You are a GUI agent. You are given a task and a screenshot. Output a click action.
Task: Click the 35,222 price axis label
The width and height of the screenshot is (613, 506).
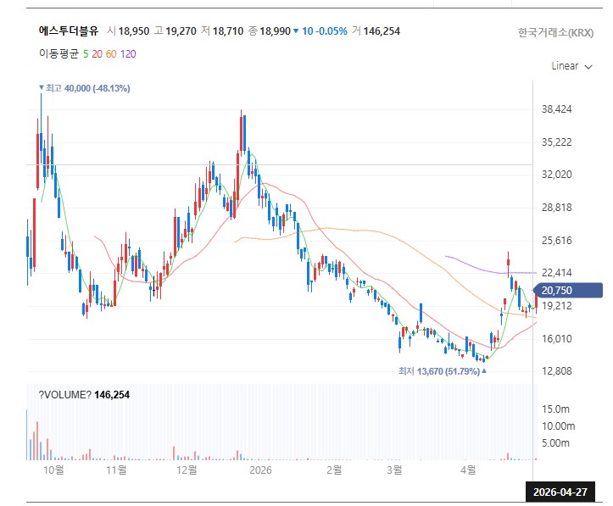pos(557,142)
